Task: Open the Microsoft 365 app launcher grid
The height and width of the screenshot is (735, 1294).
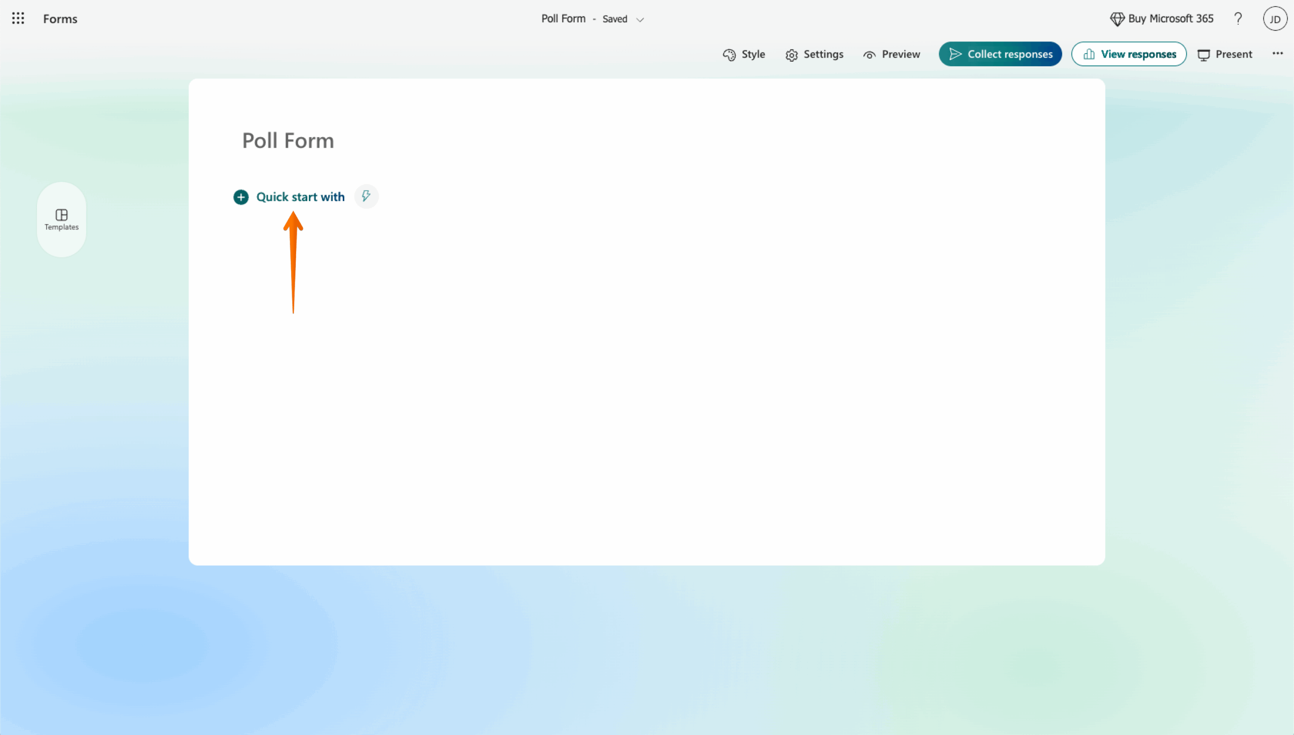Action: [x=18, y=18]
